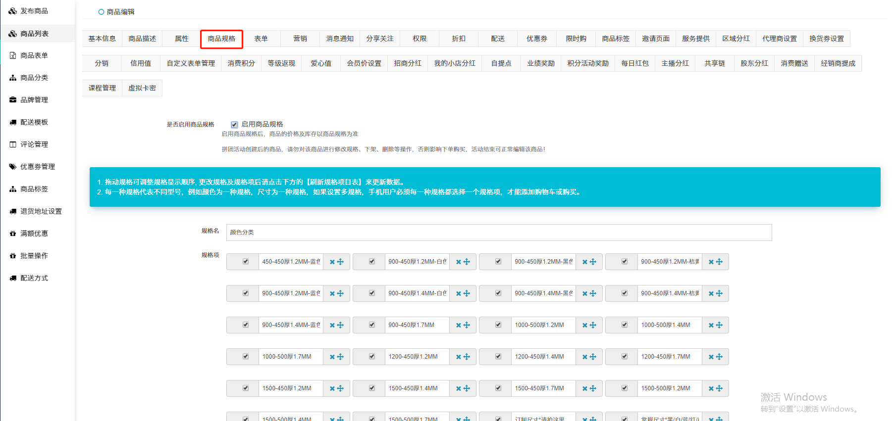Click the X icon next to 1500-450厚1.4MM

(x=459, y=388)
